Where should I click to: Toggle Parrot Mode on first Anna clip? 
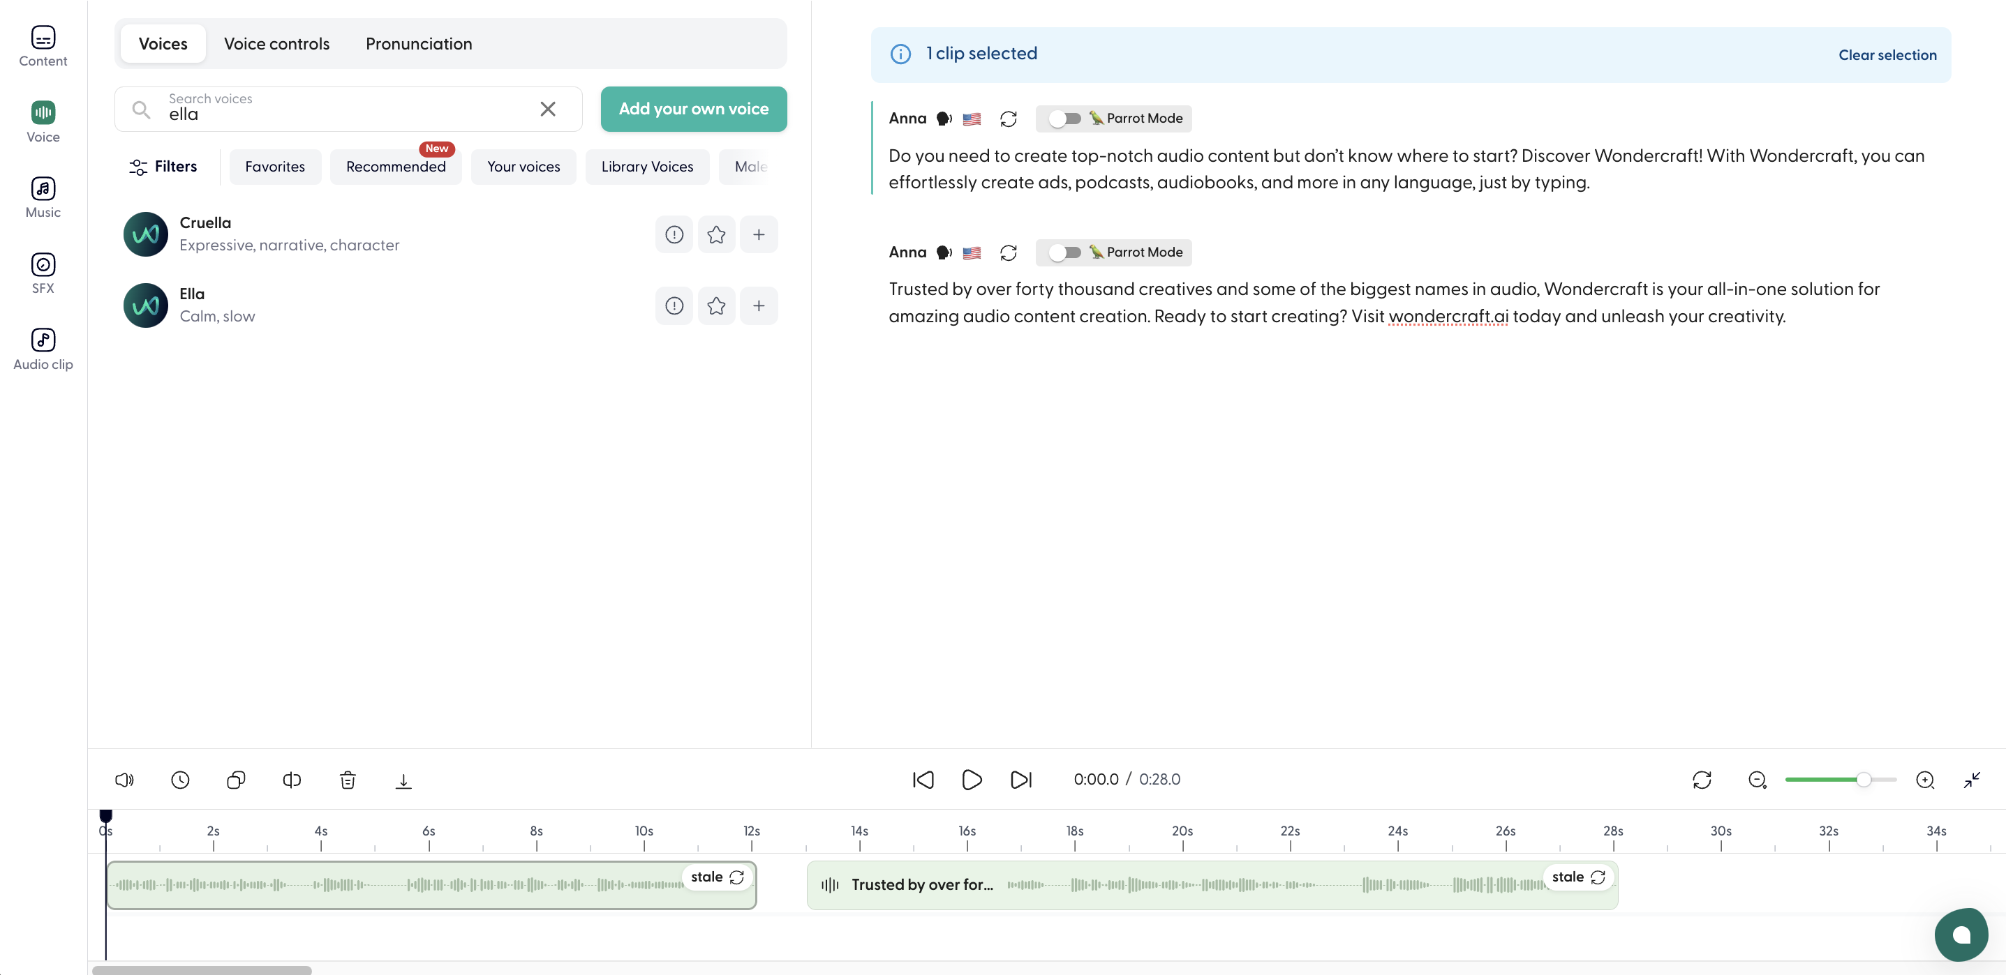click(1060, 118)
